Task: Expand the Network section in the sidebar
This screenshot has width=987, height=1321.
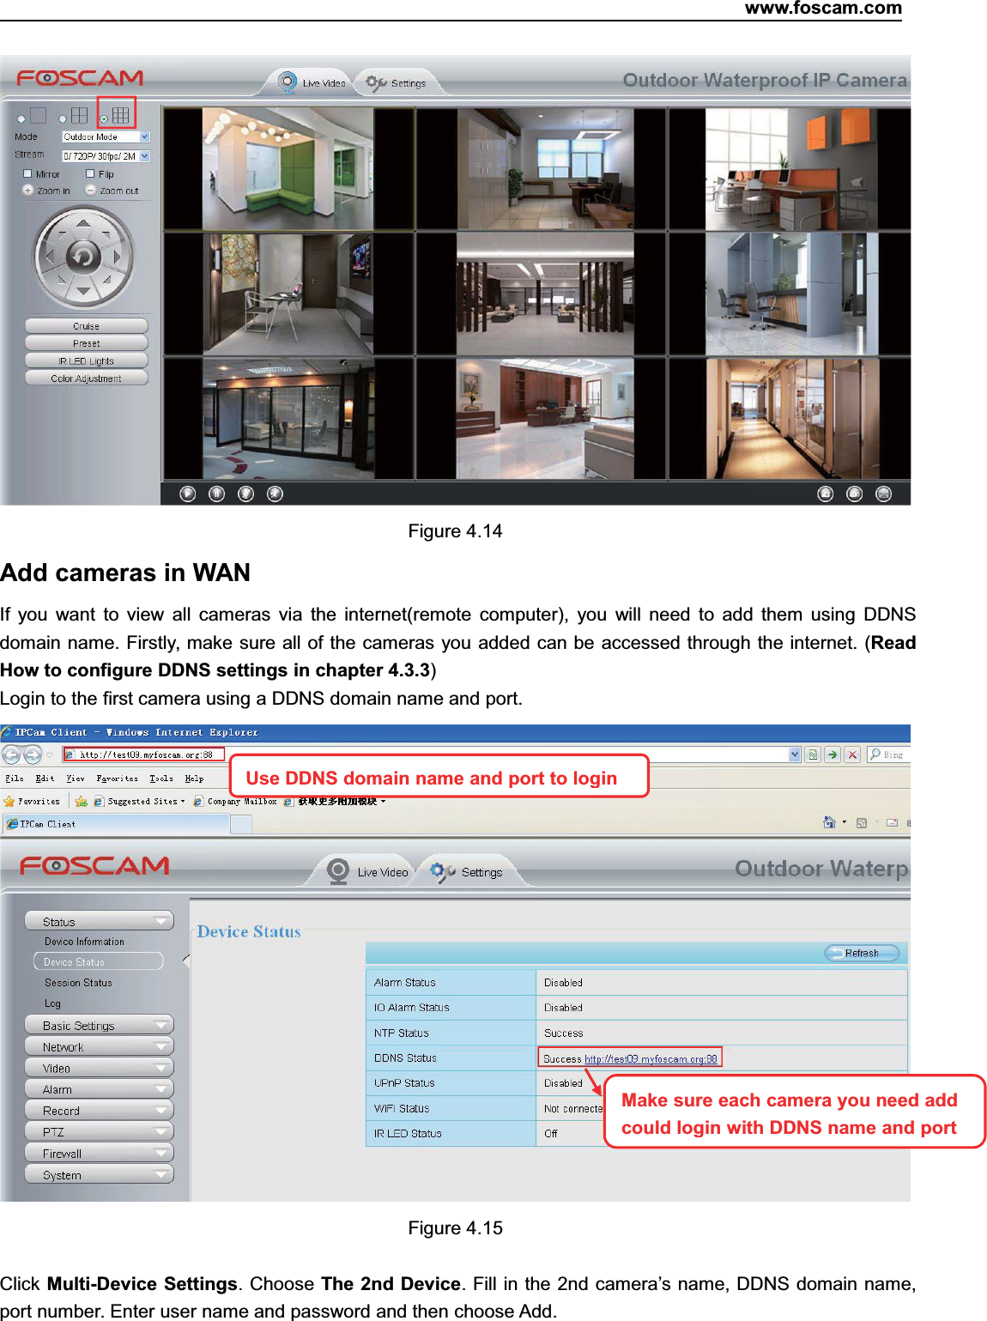Action: pos(99,1046)
